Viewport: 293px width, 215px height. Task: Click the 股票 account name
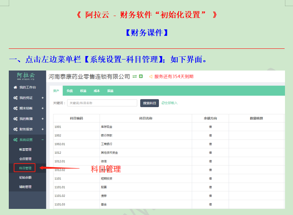104,187
